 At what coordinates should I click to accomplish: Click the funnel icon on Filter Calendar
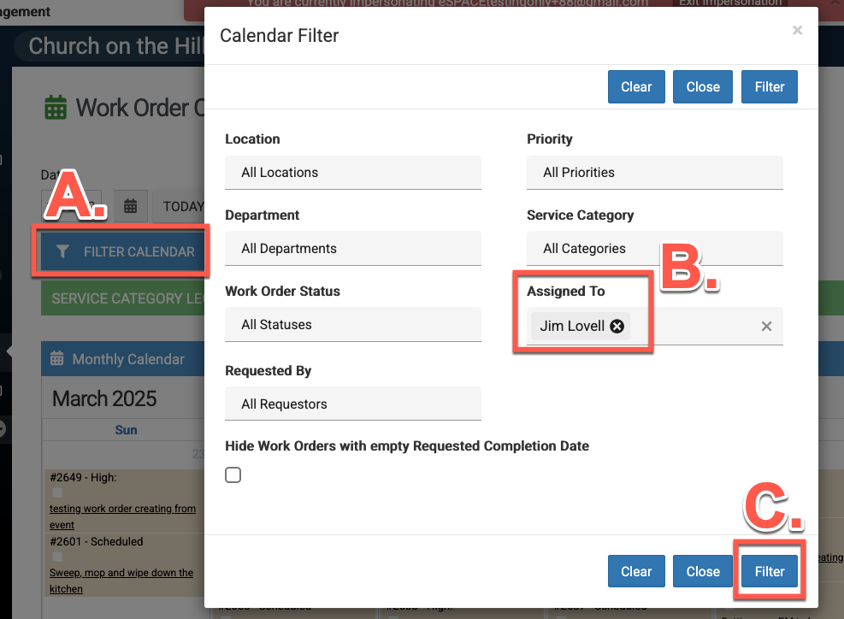(x=62, y=251)
